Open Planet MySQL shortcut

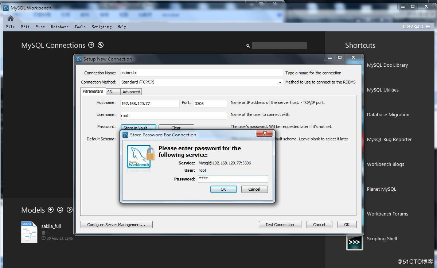[381, 189]
